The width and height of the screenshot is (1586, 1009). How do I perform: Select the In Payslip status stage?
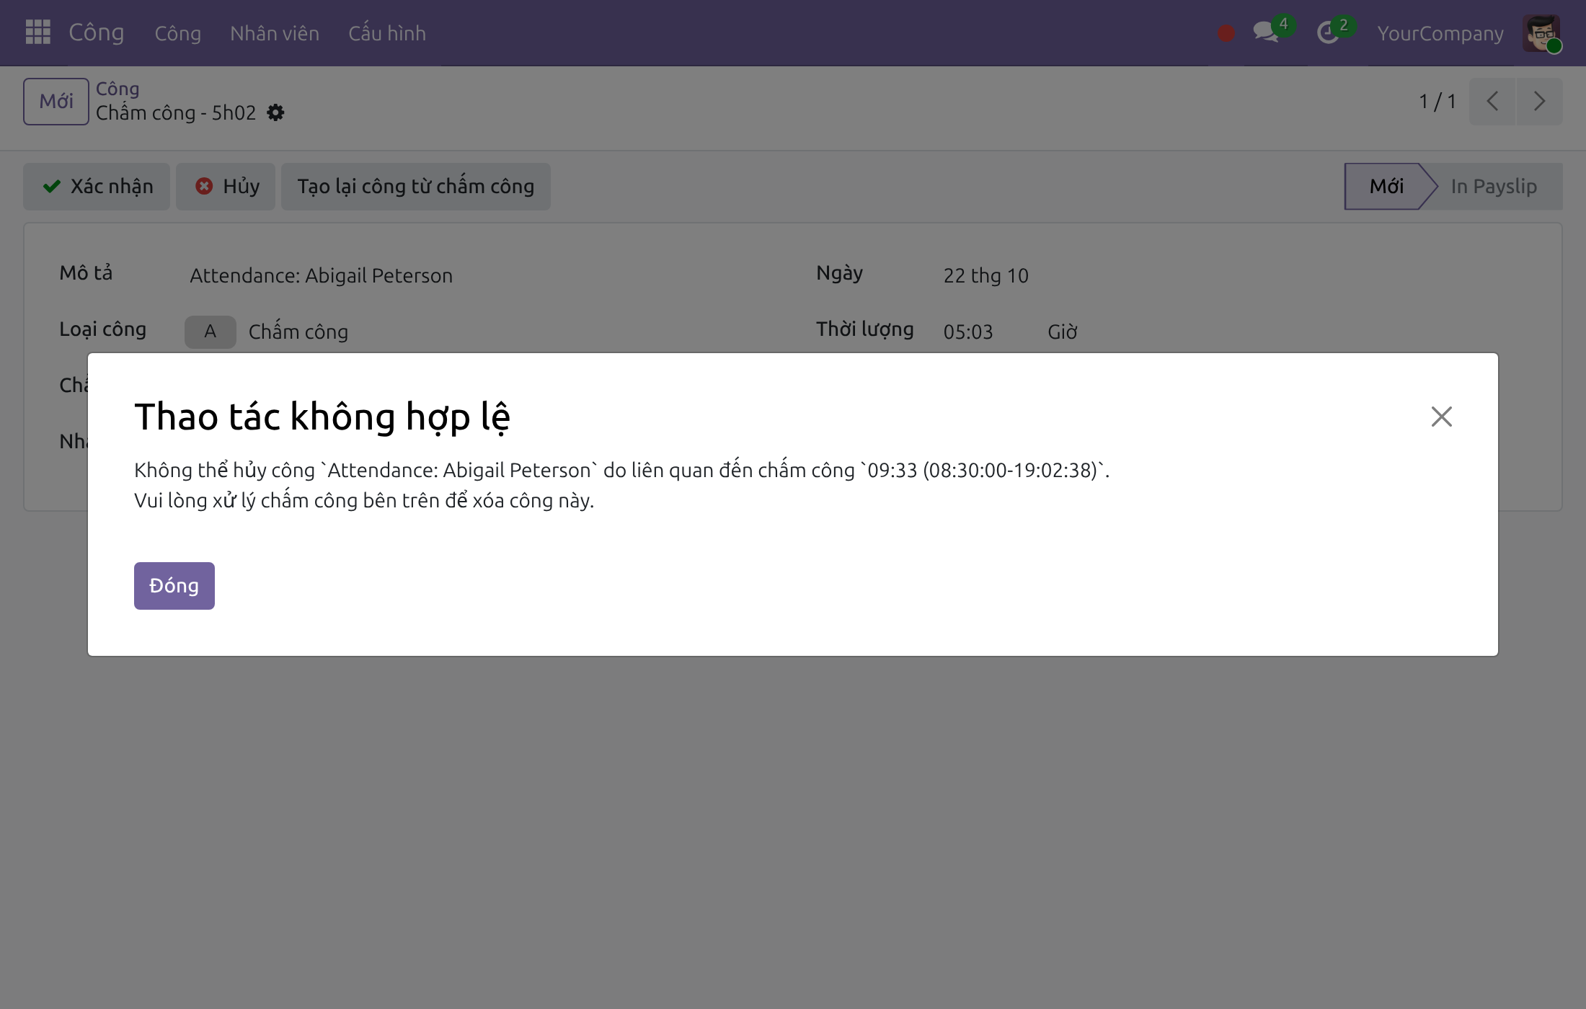(x=1494, y=187)
